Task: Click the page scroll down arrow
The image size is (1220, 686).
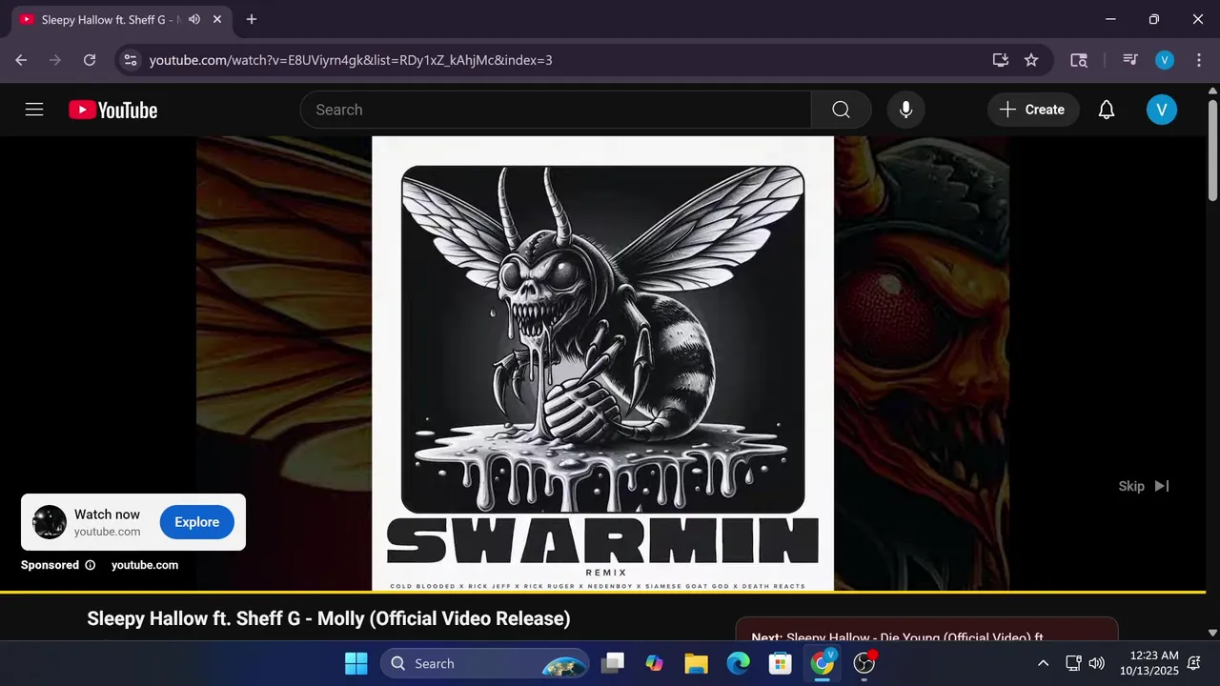Action: [x=1212, y=632]
